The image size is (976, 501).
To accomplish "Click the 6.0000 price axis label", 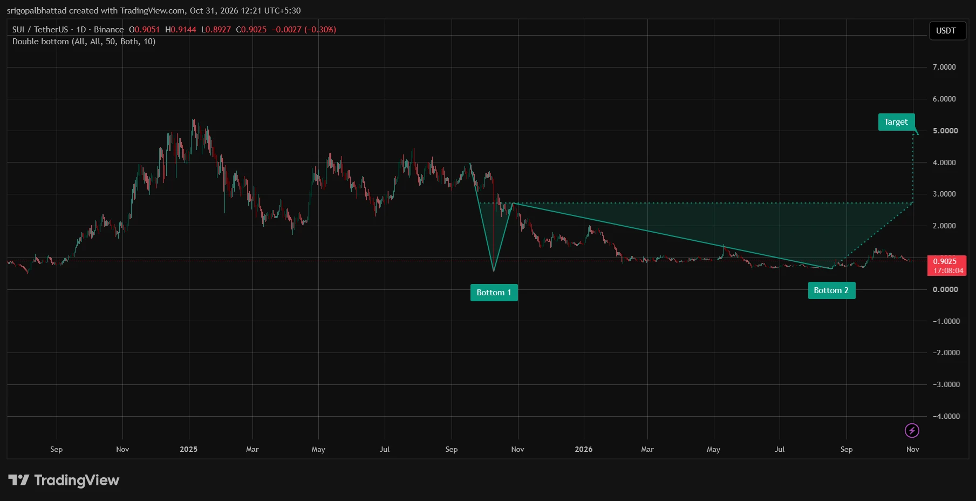I will [944, 99].
